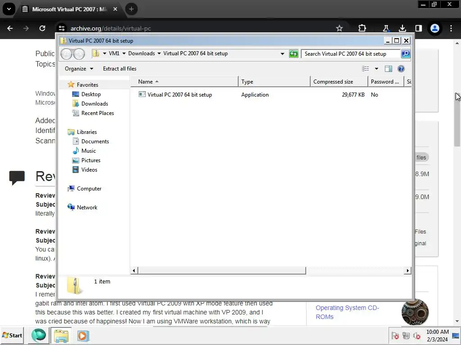Sort by Compressed size column header

(x=339, y=82)
